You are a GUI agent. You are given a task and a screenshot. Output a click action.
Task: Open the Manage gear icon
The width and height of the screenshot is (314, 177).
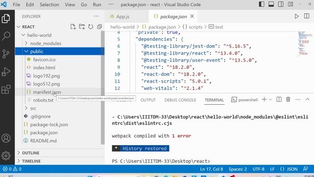(6, 155)
